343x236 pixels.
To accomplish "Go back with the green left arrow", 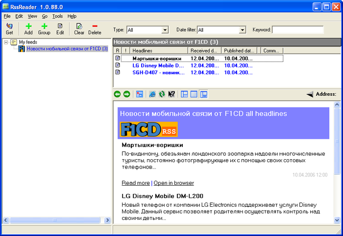I will point(117,94).
